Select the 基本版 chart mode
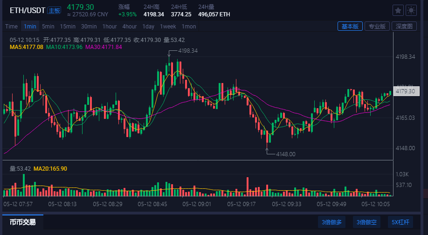Screen dimensions: 428x235 point(350,26)
